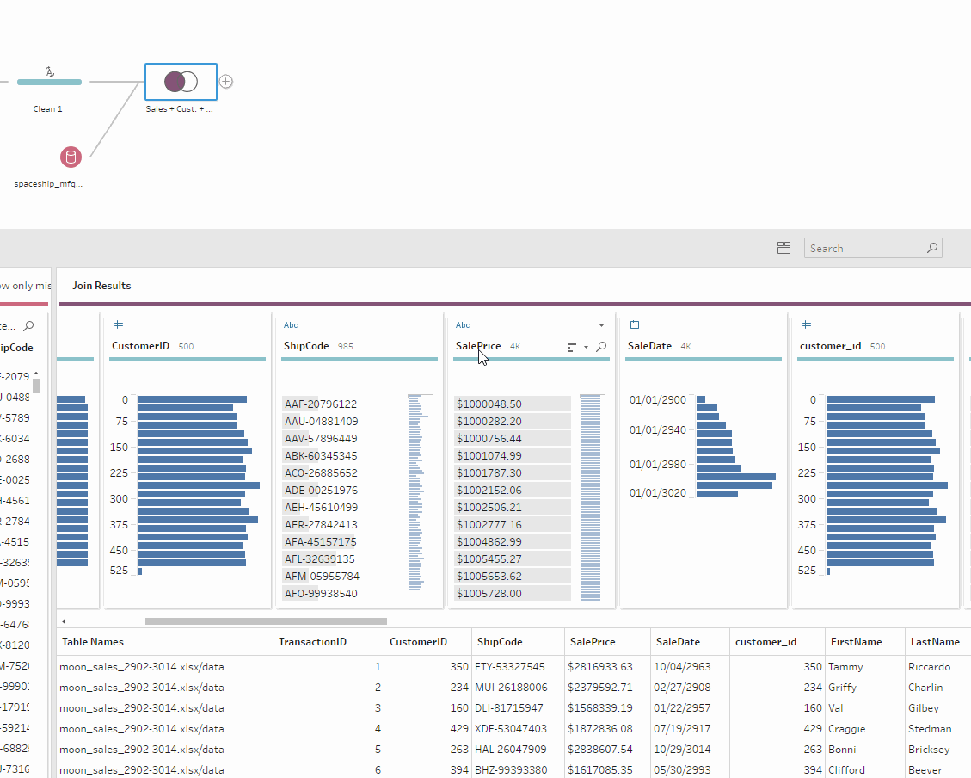Screen dimensions: 971x778
Task: Change the profile pane layout view
Action: point(784,247)
